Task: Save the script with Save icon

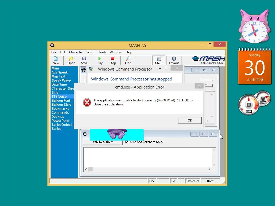Action: pos(84,60)
